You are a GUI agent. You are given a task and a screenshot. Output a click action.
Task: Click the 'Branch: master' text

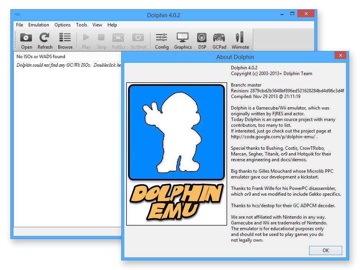coord(246,85)
